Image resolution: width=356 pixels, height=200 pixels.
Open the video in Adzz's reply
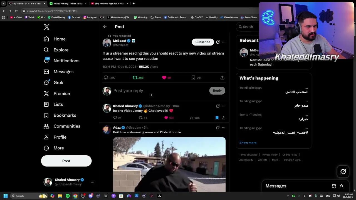coord(169,164)
